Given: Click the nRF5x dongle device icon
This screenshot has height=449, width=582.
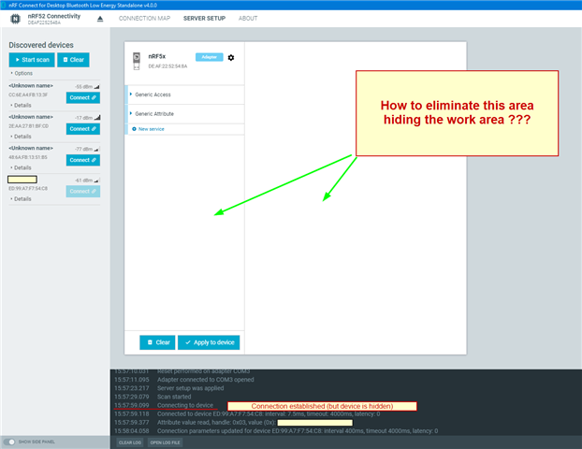Looking at the screenshot, I should pyautogui.click(x=137, y=61).
